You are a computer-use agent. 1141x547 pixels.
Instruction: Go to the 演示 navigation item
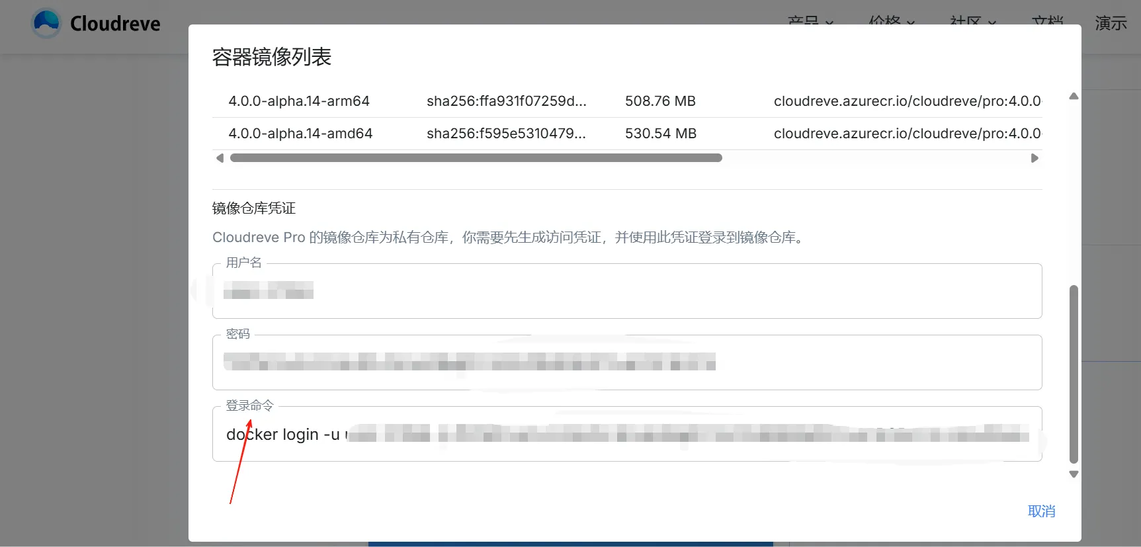click(x=1111, y=23)
